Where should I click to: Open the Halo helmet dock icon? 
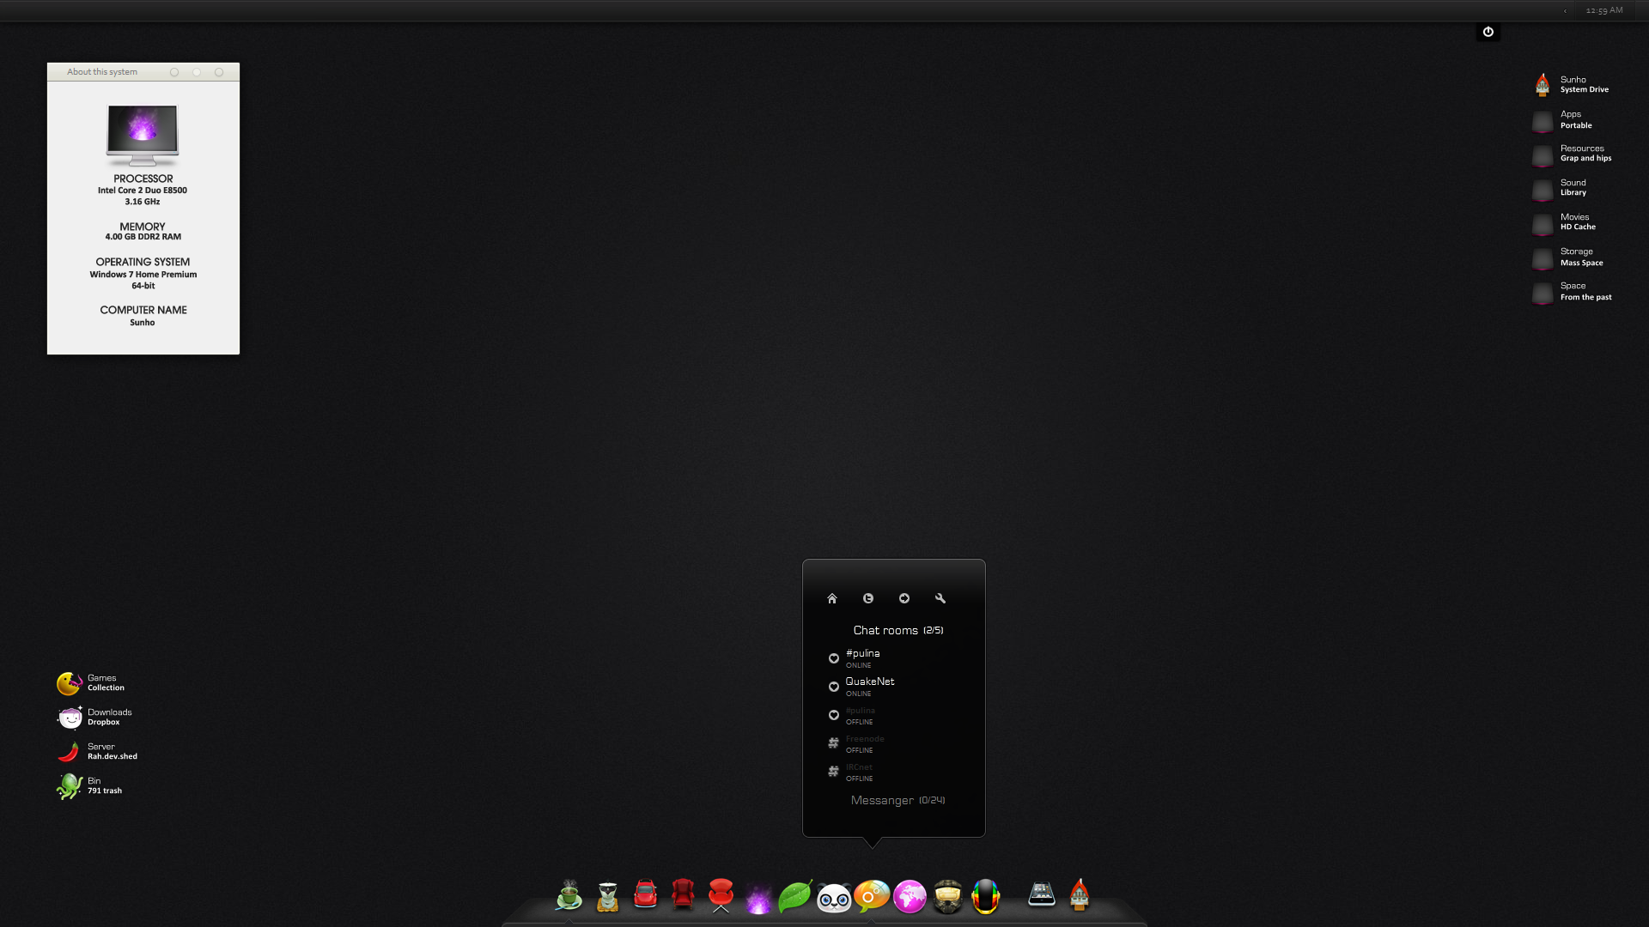(947, 897)
